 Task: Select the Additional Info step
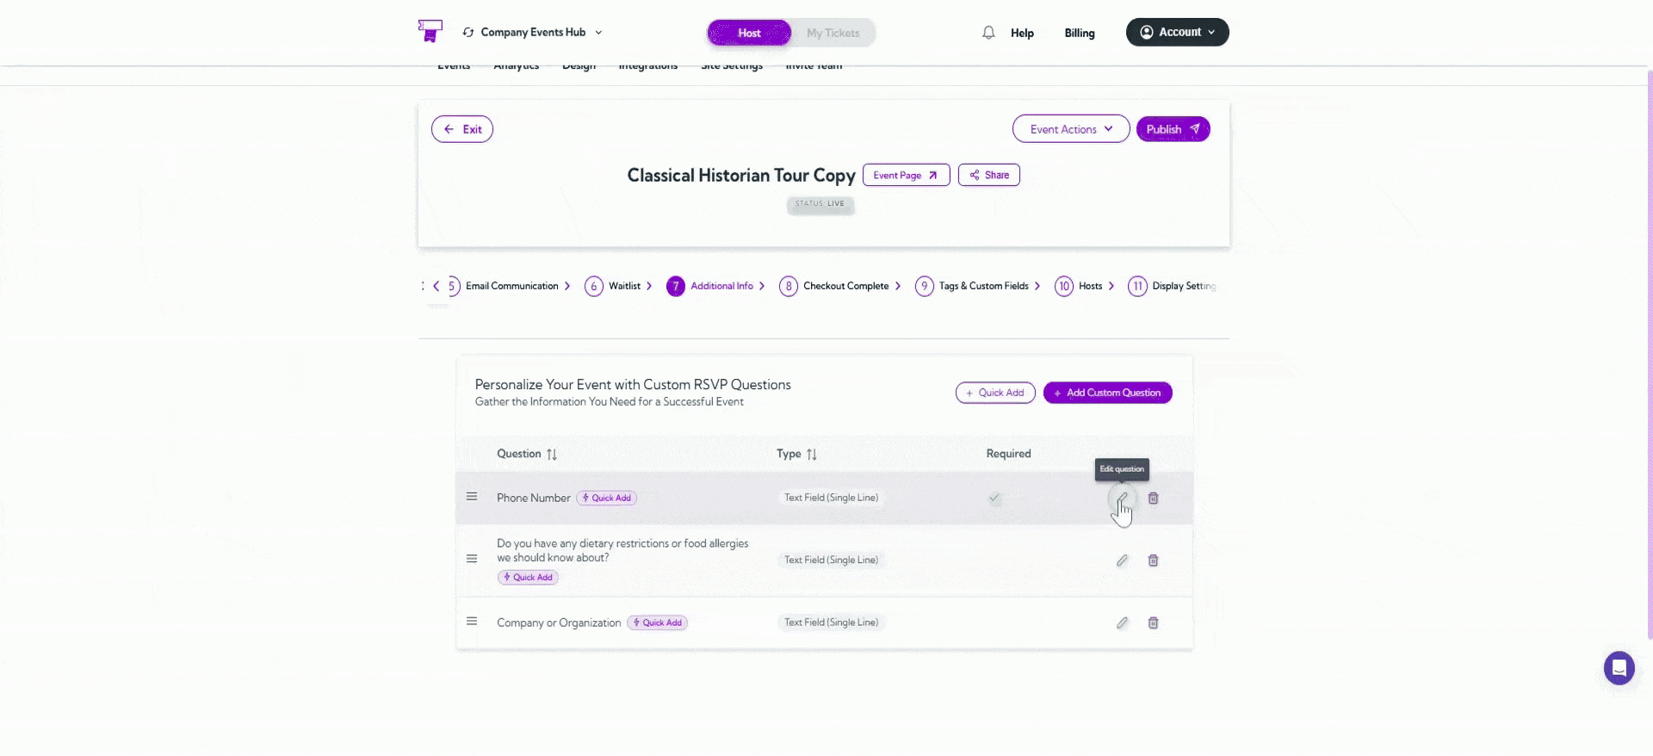click(x=721, y=286)
